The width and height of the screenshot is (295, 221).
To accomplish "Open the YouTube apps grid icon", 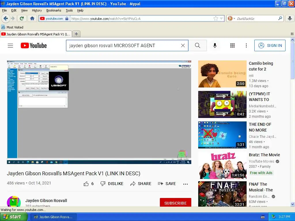I will coord(232,45).
